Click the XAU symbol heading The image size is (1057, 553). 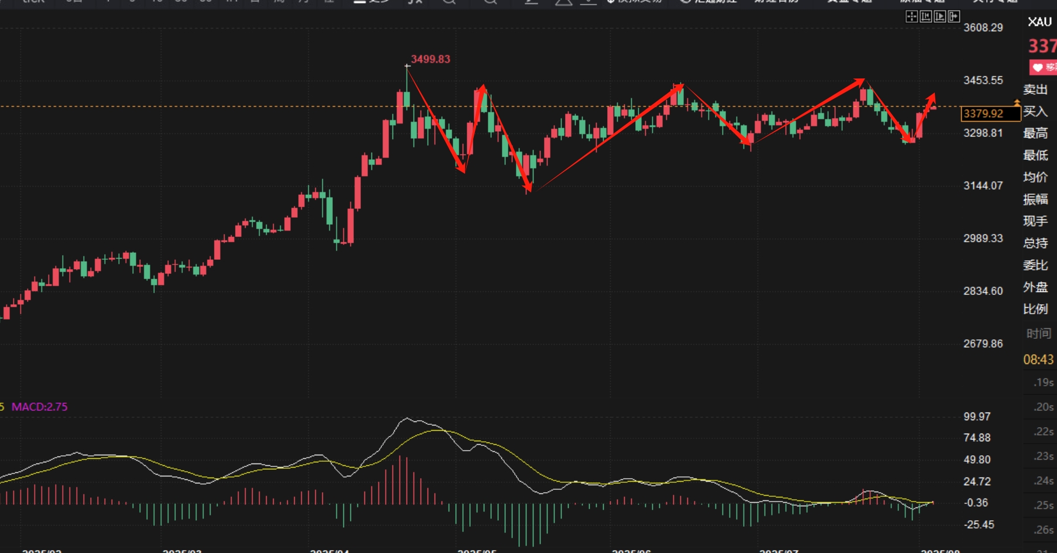1039,22
